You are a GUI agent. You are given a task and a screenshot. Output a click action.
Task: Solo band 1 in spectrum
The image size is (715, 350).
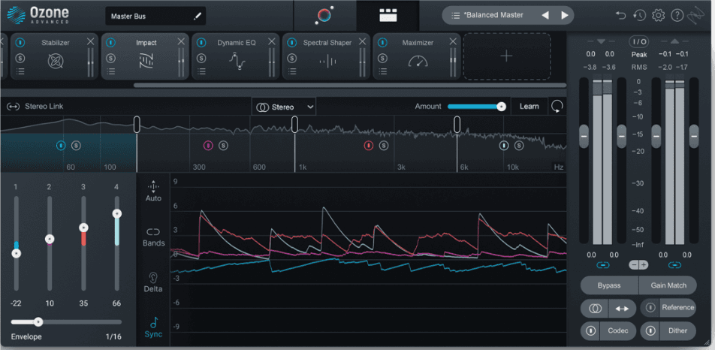pyautogui.click(x=76, y=146)
